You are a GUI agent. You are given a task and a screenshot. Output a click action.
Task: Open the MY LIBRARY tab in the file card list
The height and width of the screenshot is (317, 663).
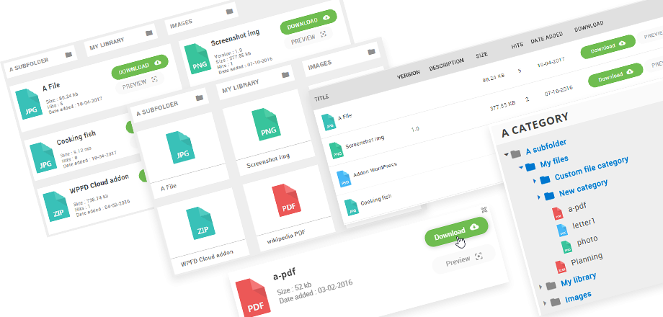click(120, 40)
